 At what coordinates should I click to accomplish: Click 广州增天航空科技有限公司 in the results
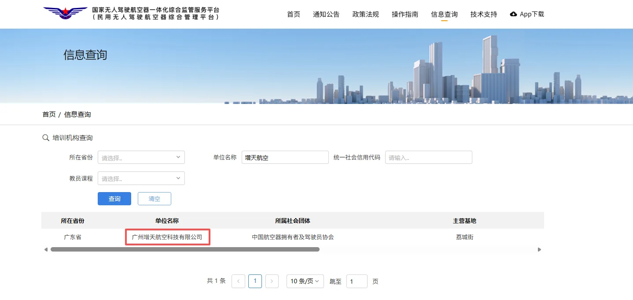pos(167,237)
